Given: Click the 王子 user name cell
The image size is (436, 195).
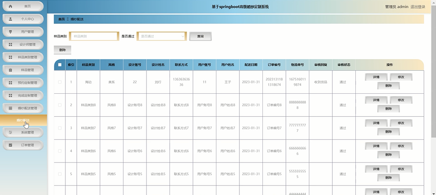Looking at the screenshot, I should [228, 82].
